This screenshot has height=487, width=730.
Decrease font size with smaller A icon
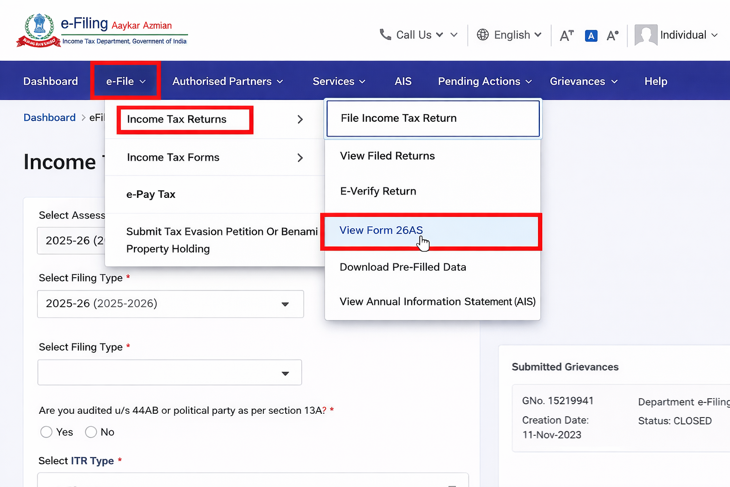(x=567, y=35)
